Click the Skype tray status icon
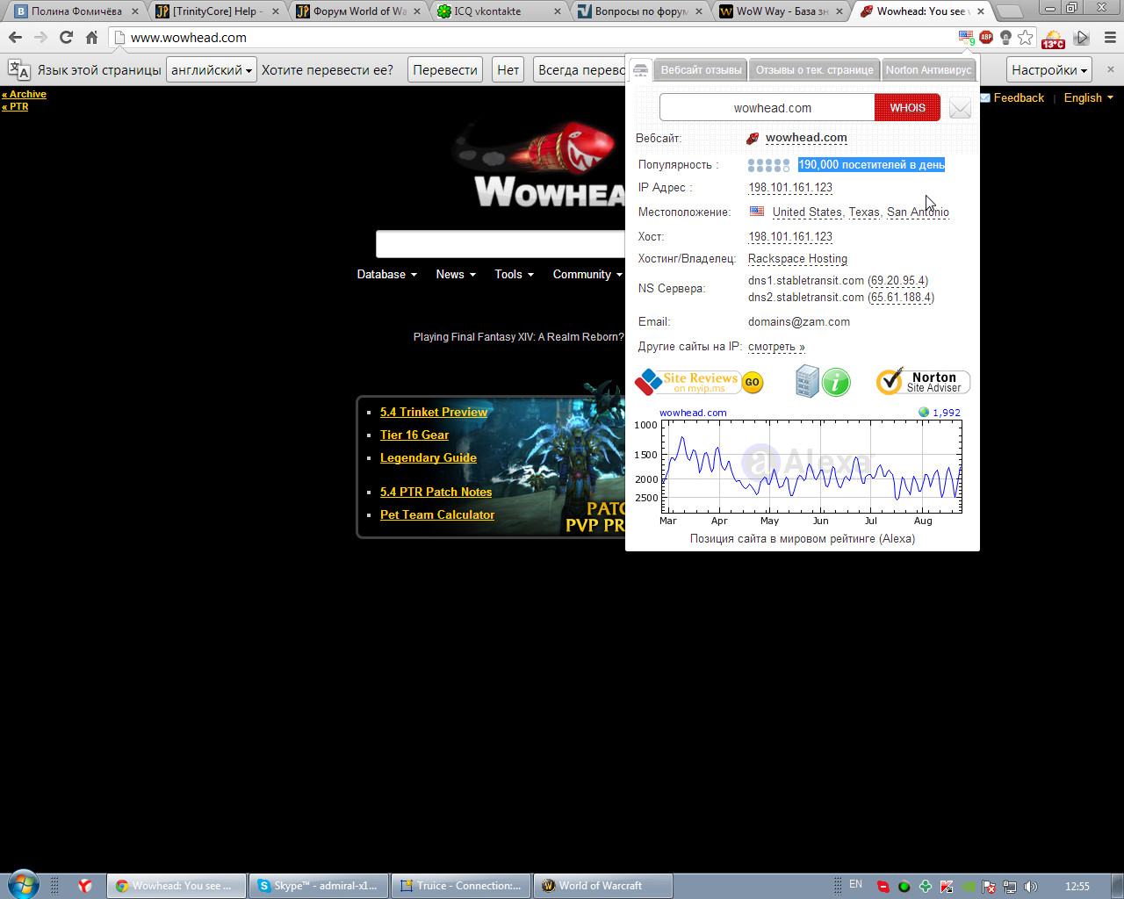 pyautogui.click(x=883, y=887)
